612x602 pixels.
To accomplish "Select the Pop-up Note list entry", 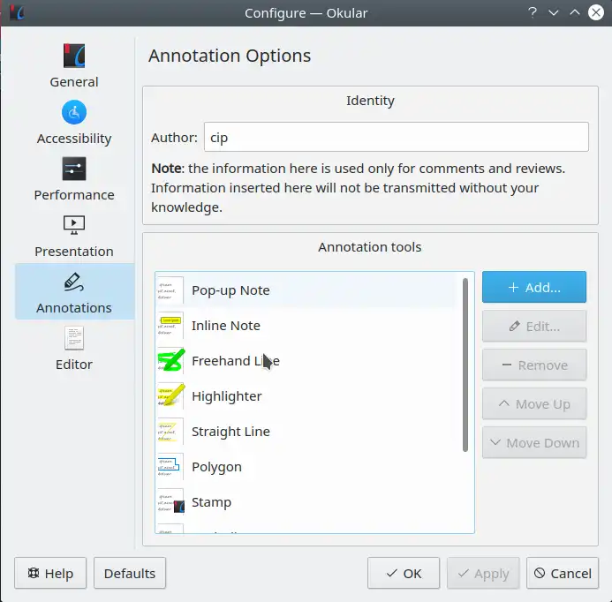I will coord(306,290).
